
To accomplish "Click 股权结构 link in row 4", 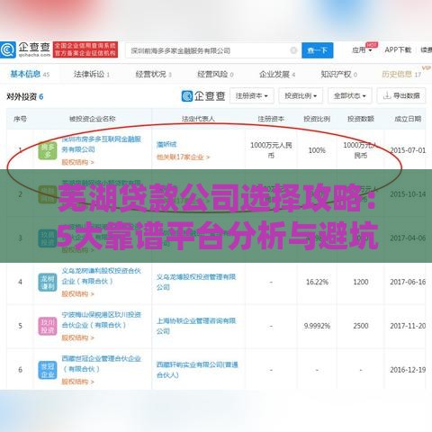I will point(77,294).
